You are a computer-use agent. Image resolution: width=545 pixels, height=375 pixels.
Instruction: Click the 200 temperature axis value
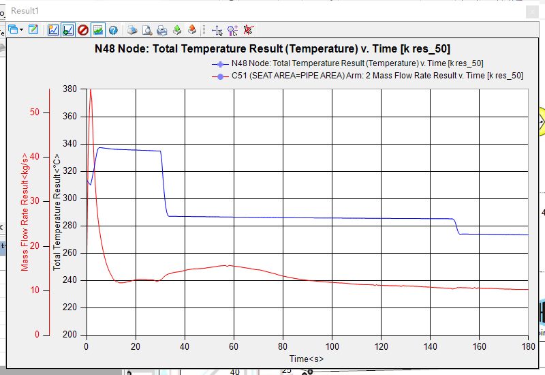click(x=70, y=335)
